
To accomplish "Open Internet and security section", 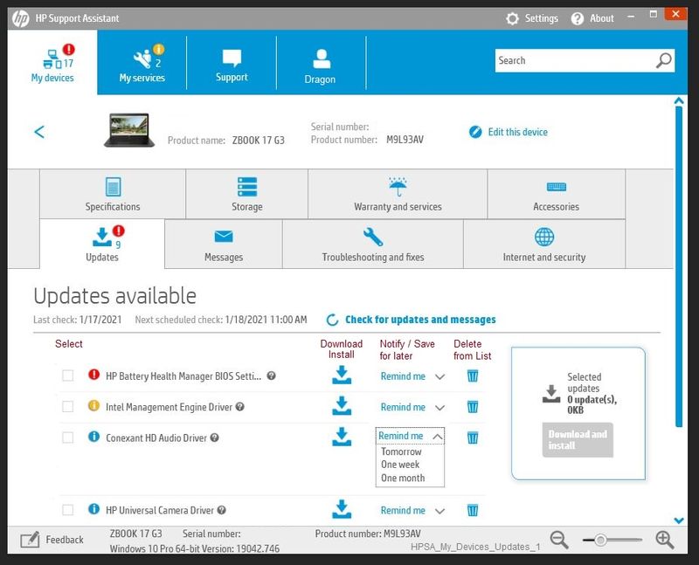I will tap(544, 244).
